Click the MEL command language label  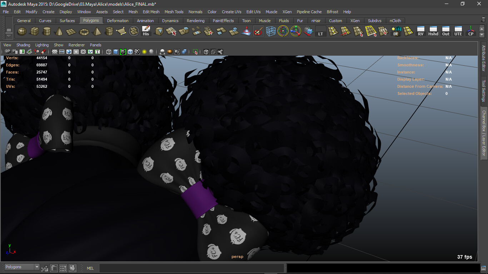click(x=90, y=268)
